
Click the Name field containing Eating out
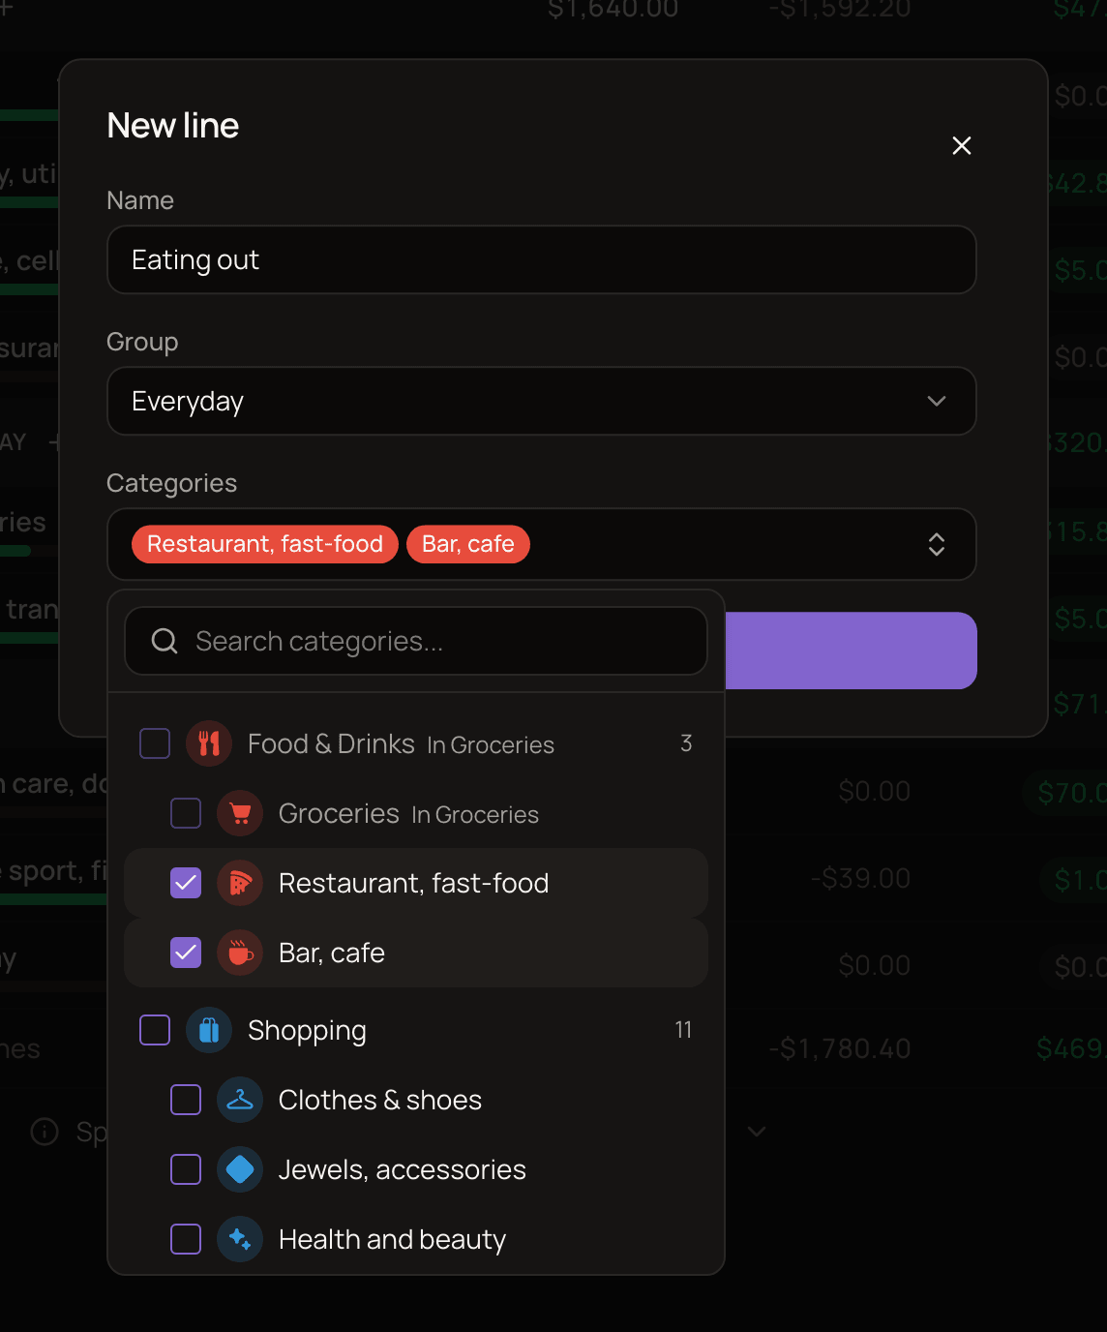click(542, 259)
